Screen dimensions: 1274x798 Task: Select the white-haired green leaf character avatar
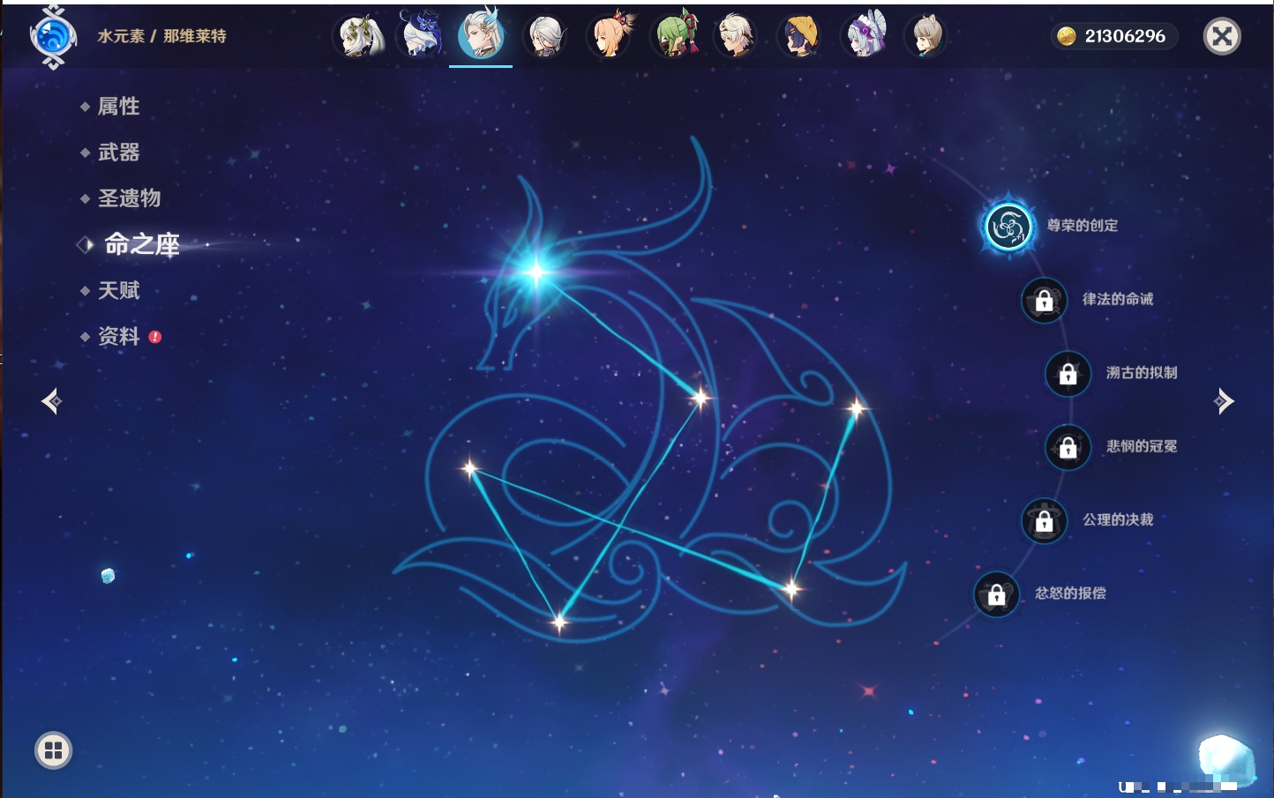click(358, 36)
